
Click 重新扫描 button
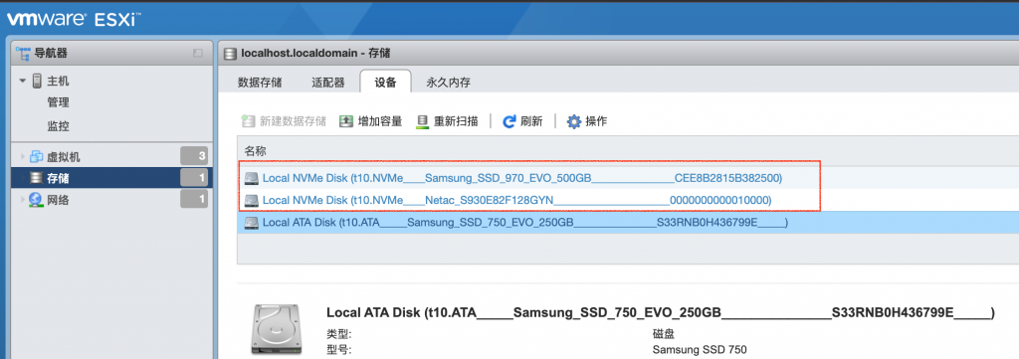point(447,121)
